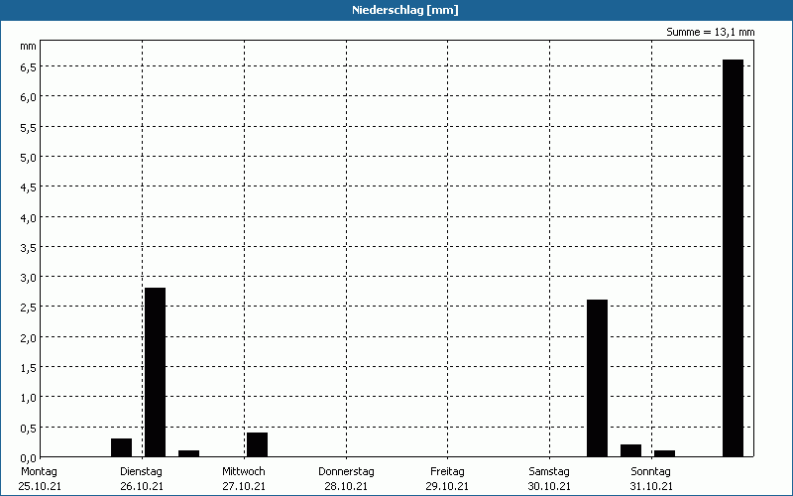Image resolution: width=793 pixels, height=496 pixels.
Task: Click the 4,5 y-axis value
Action: tap(29, 187)
